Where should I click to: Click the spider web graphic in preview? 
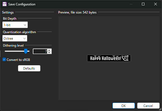125,58
